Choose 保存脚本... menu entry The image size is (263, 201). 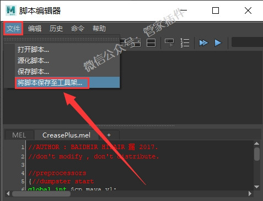67,71
